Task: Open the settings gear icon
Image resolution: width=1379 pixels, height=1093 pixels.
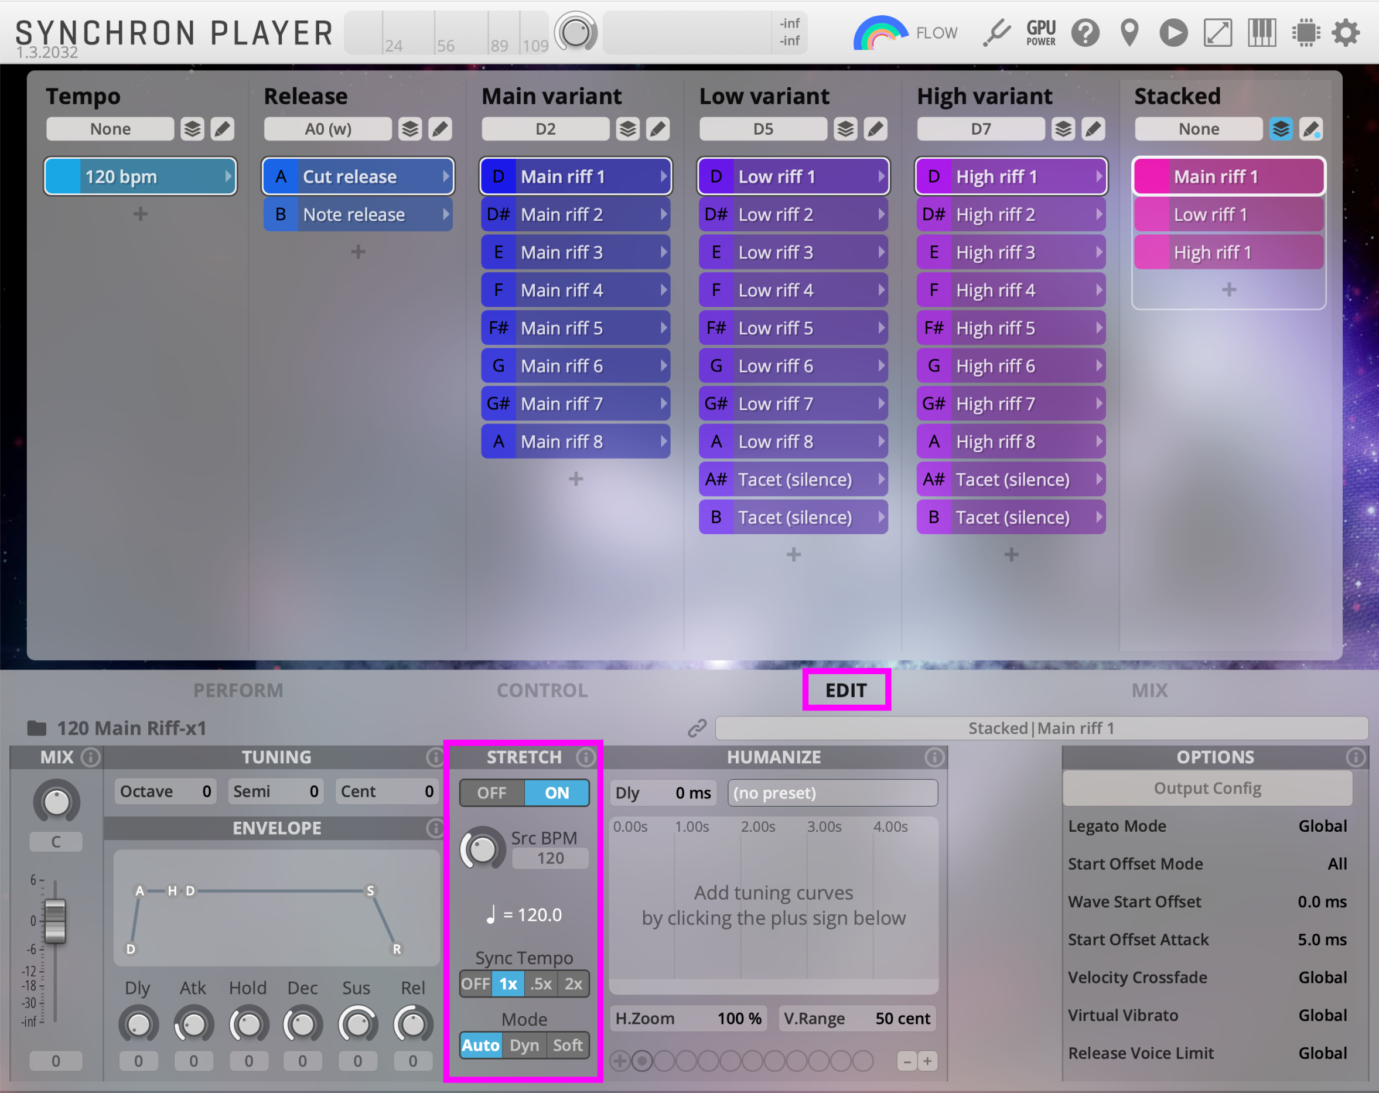Action: [1346, 33]
